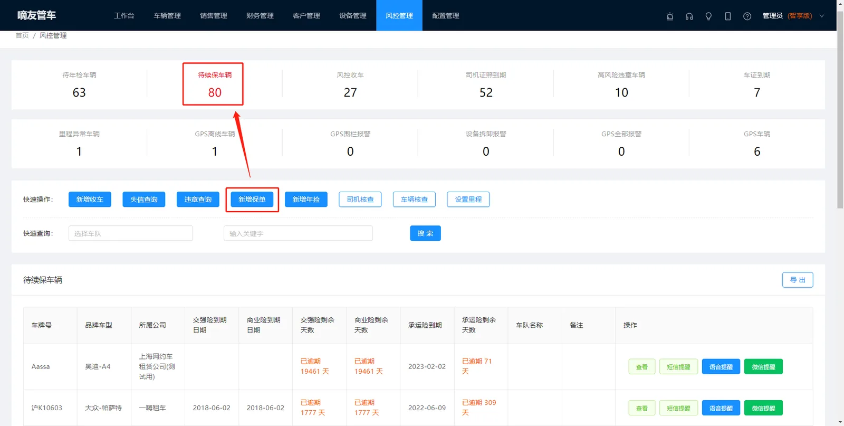Click the 嘀友管车 logo
The image size is (844, 426).
pos(36,15)
